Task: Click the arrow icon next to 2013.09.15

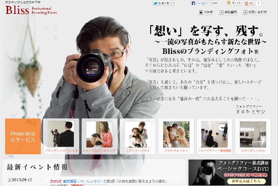Action: [x=10, y=180]
